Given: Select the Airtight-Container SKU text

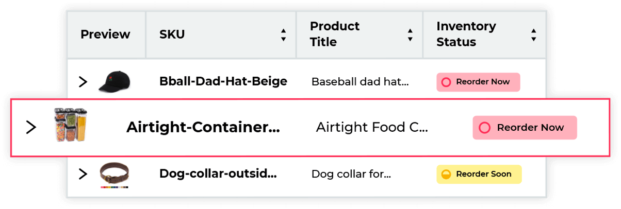Looking at the screenshot, I should tap(203, 127).
